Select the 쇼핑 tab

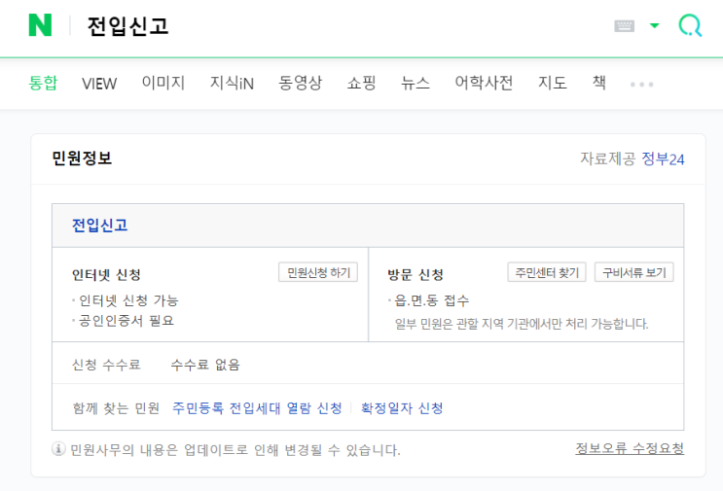[361, 84]
